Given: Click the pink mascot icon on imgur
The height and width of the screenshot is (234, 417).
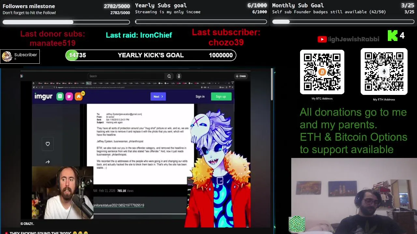Looking at the screenshot, I should pyautogui.click(x=69, y=96).
